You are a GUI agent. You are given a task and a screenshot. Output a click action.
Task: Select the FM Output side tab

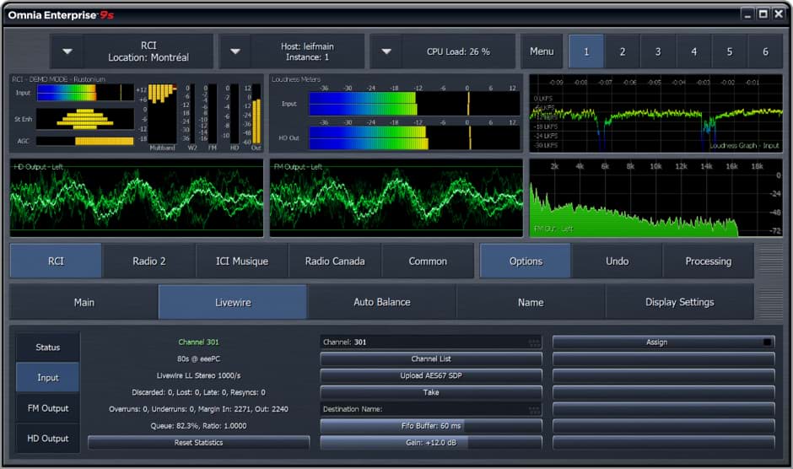48,408
